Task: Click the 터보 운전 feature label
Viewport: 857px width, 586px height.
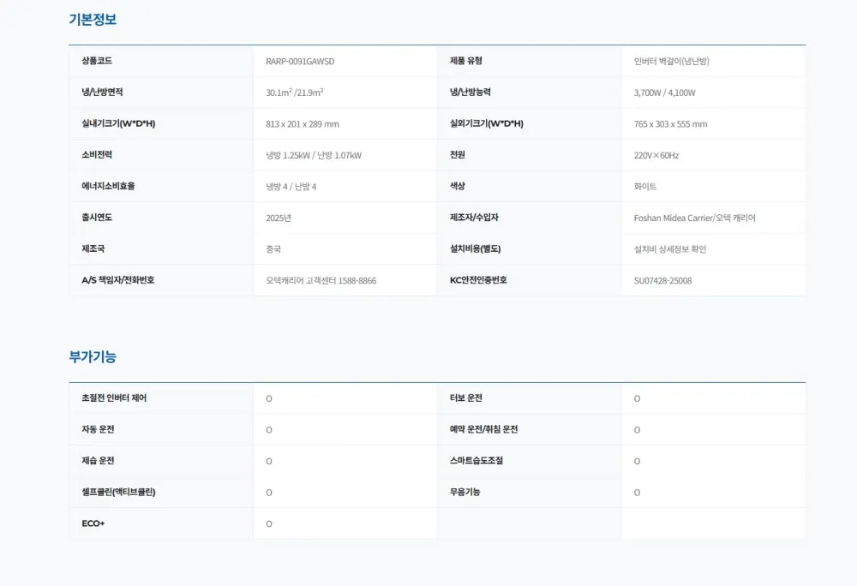Action: pyautogui.click(x=465, y=398)
